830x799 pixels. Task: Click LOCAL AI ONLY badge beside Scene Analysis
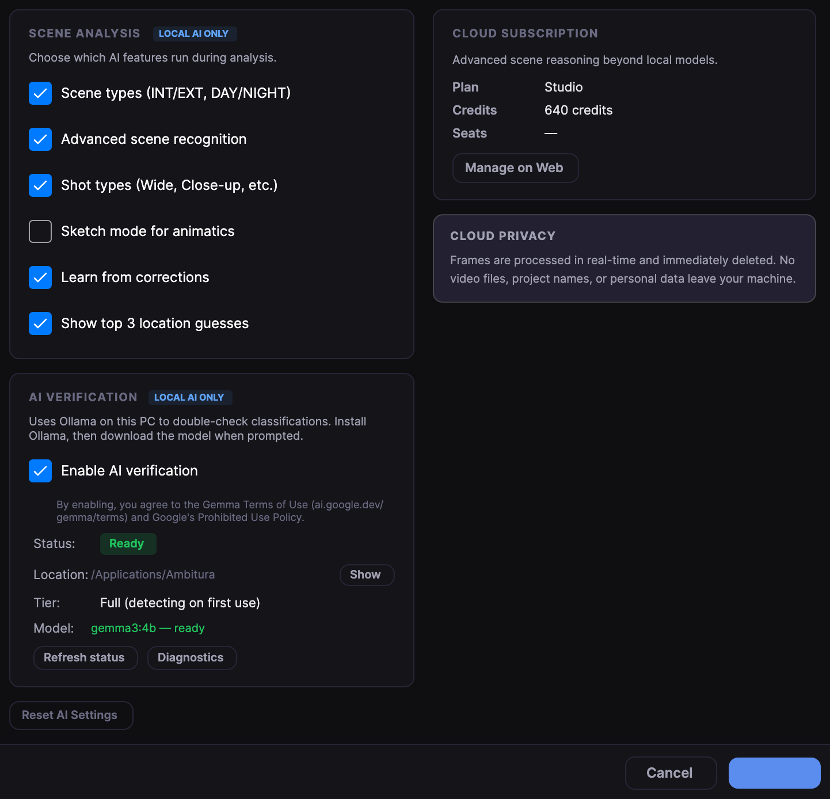[x=195, y=34]
